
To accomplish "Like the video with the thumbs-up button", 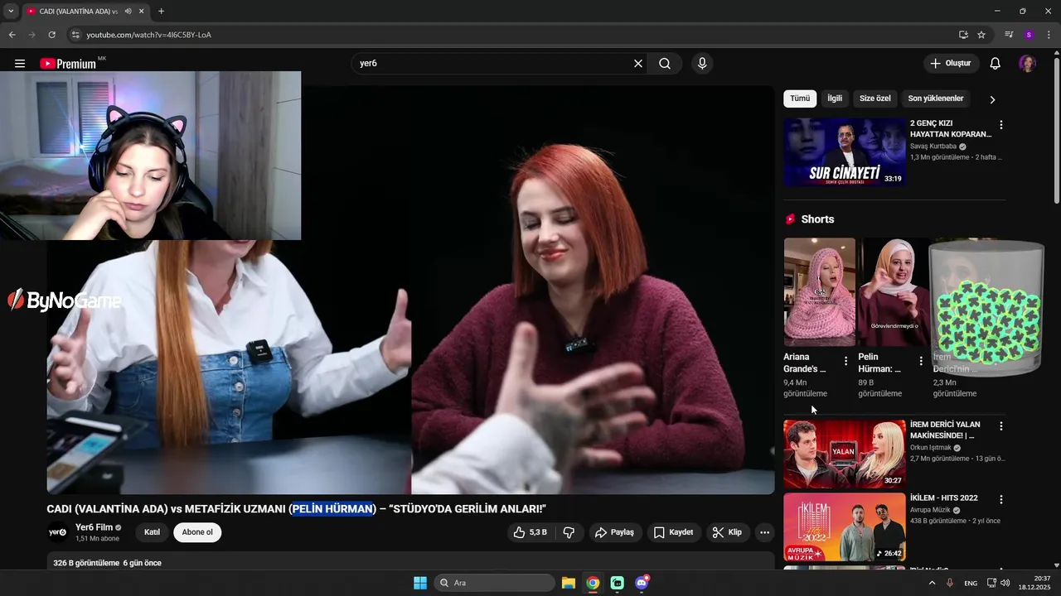I will (x=530, y=532).
